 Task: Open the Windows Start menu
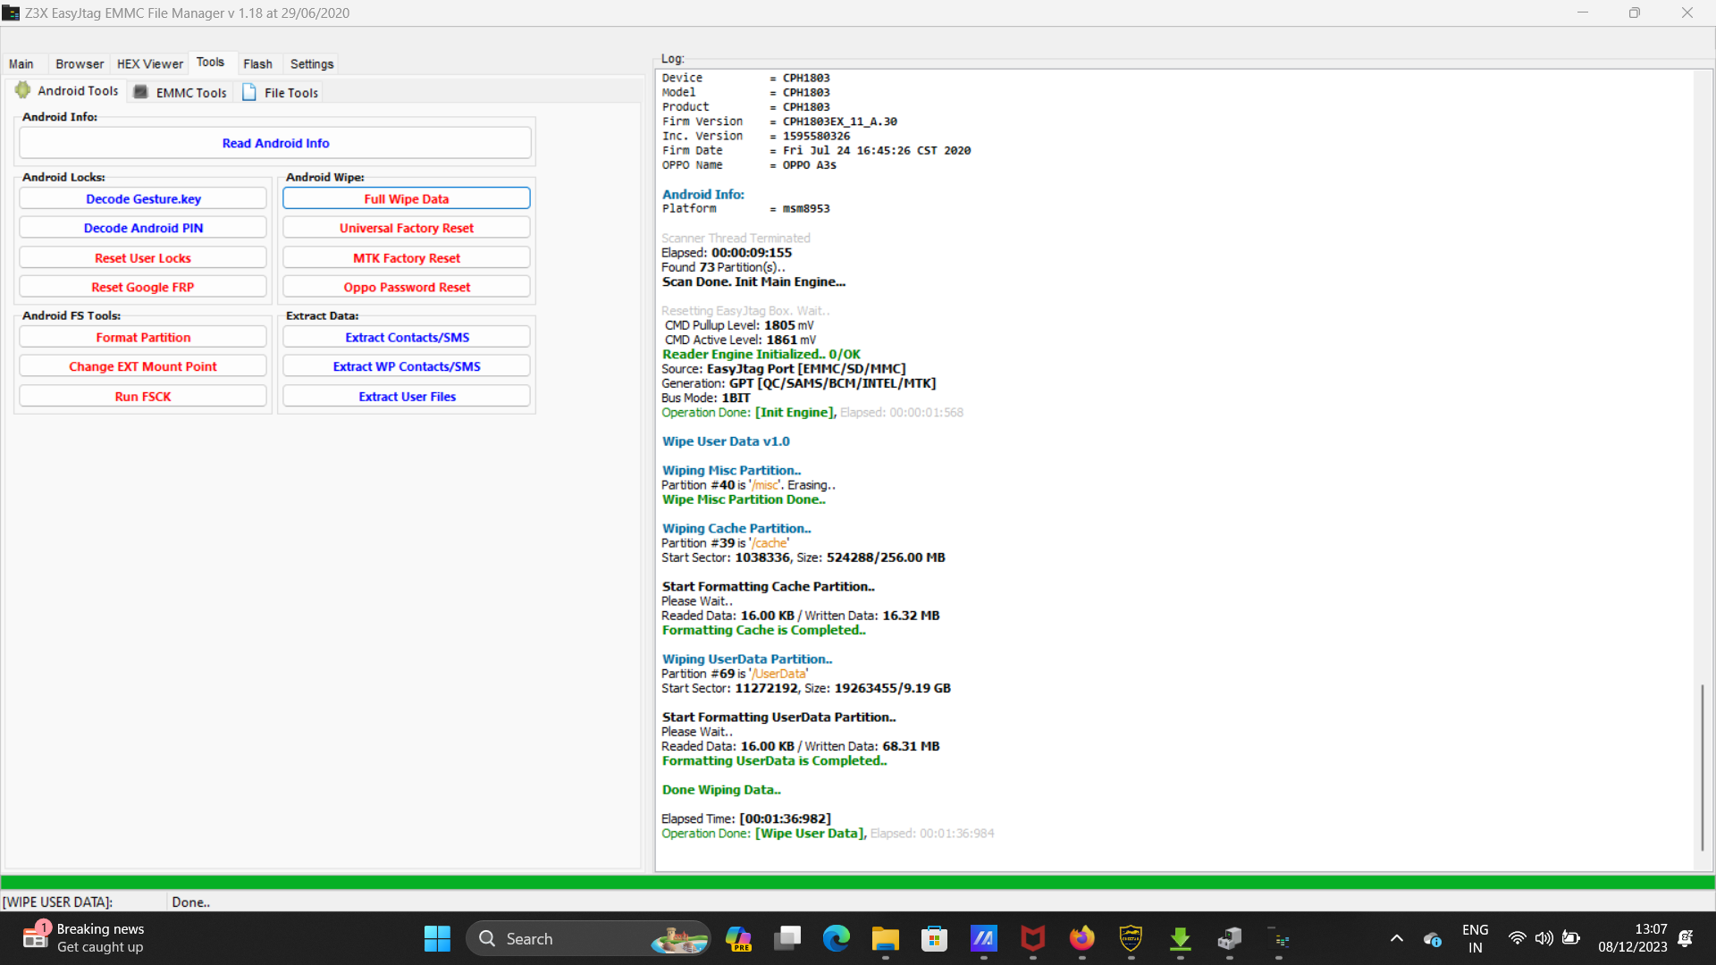[437, 939]
